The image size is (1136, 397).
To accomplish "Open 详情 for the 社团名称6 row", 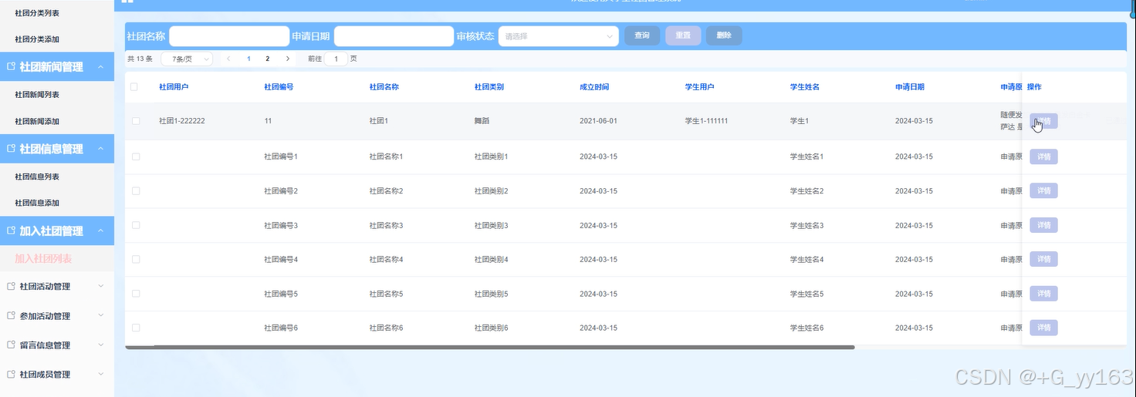I will pos(1043,328).
